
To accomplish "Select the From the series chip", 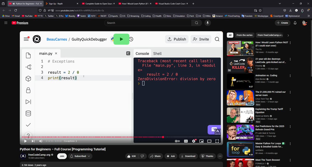I will click(244, 35).
